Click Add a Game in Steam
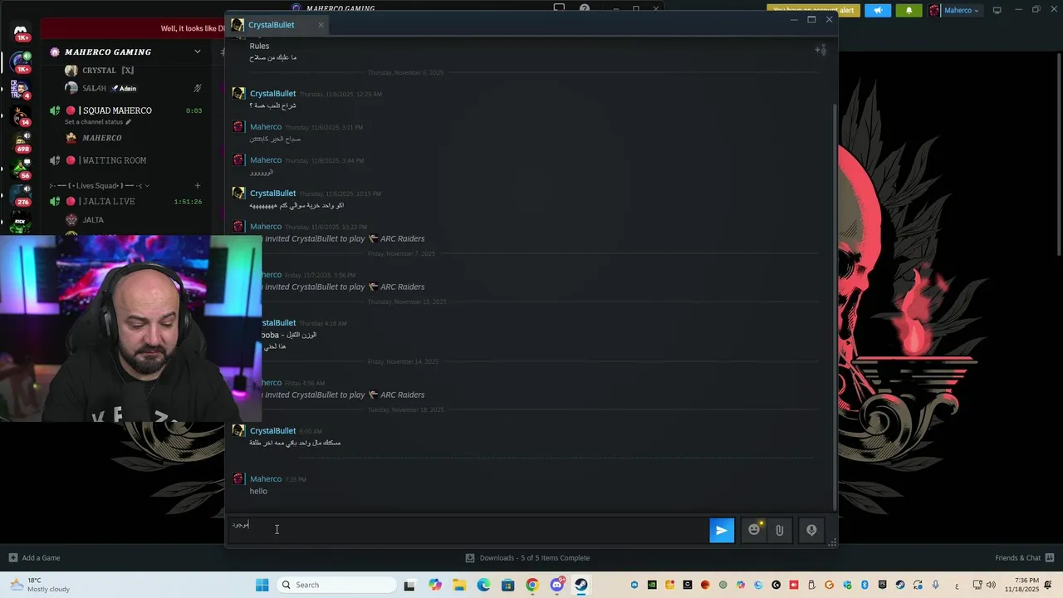 34,557
